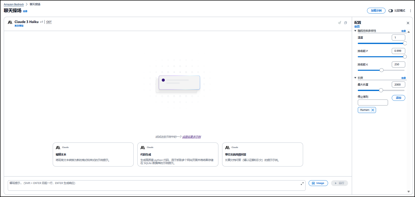Click 重置 link in configuration panel
The image size is (415, 197).
(357, 26)
